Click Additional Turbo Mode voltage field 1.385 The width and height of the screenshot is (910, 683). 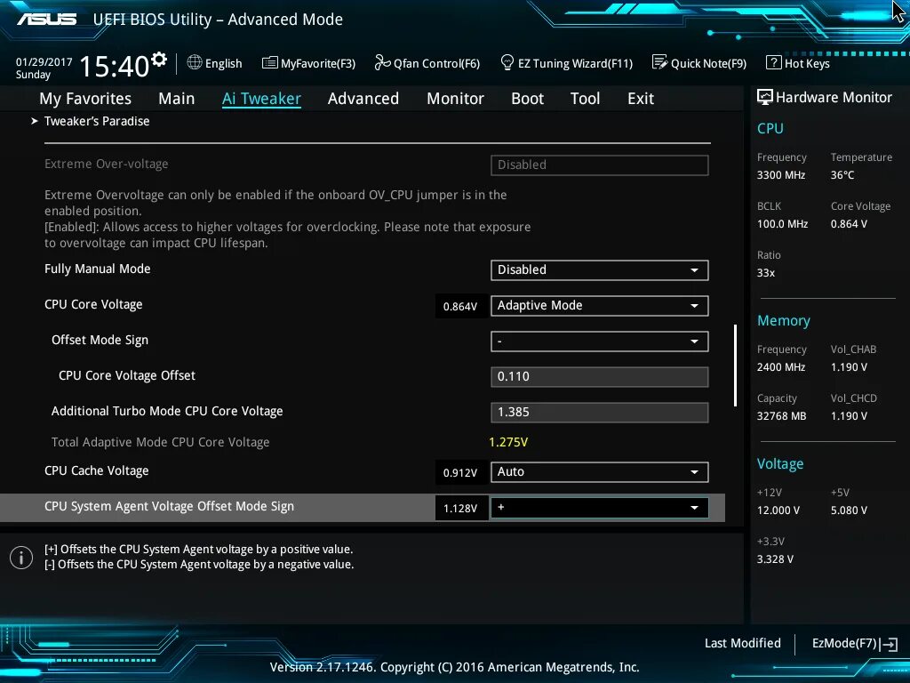pos(600,413)
